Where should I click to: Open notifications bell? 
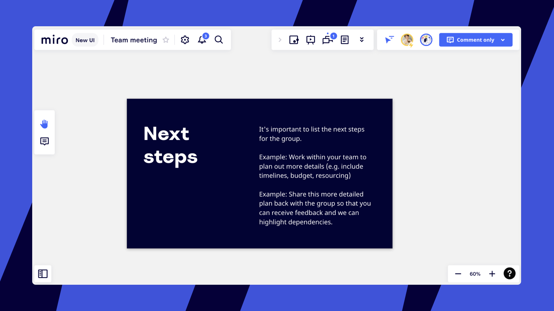[202, 40]
